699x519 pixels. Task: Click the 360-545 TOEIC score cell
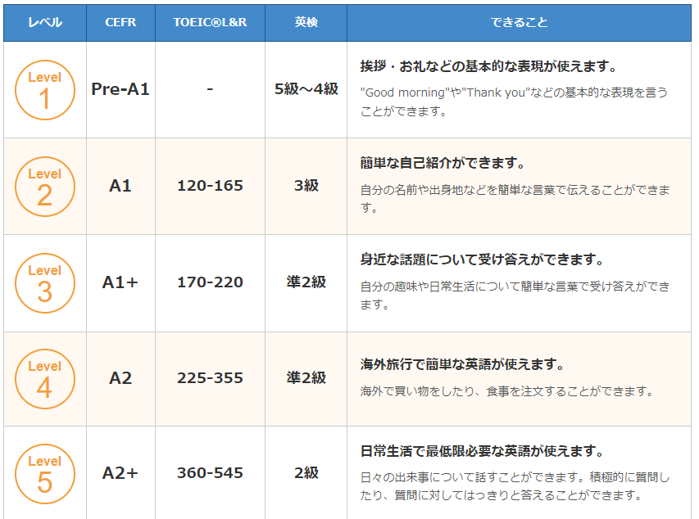point(210,473)
